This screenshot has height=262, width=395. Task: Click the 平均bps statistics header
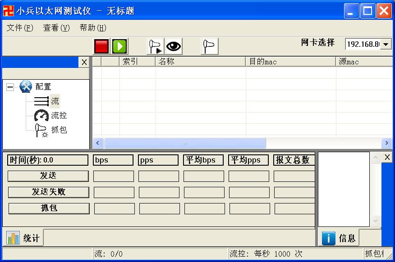(x=203, y=160)
